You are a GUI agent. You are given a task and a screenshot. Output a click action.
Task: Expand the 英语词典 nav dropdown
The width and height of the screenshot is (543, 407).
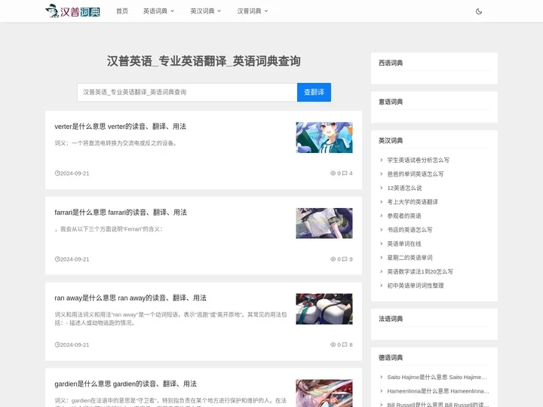(x=158, y=11)
